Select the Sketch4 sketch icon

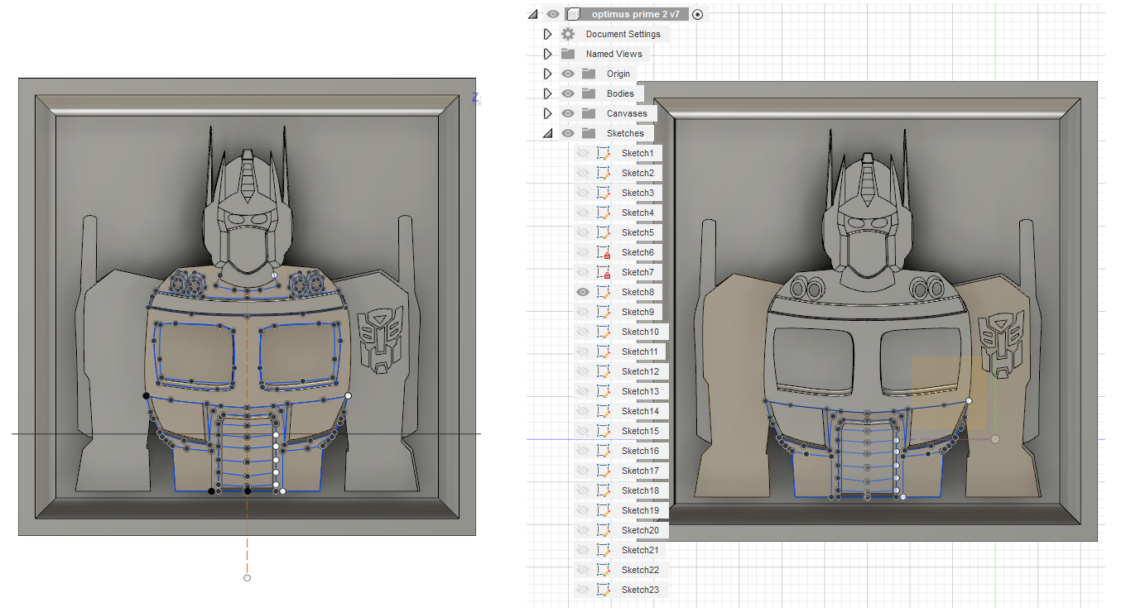[604, 213]
